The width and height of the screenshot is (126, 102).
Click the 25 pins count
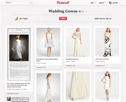pyautogui.click(x=109, y=19)
